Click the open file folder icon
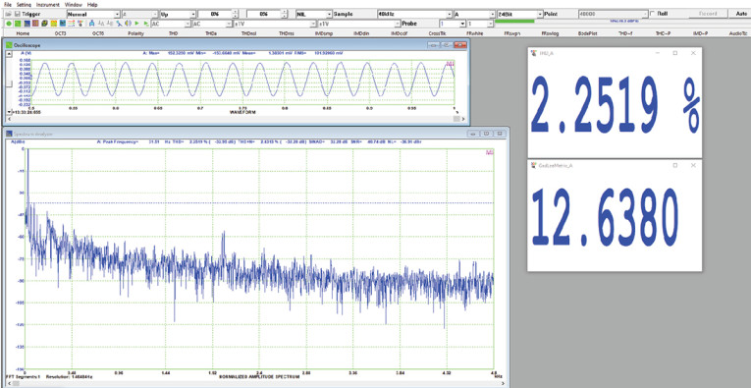This screenshot has width=751, height=388. pos(8,14)
